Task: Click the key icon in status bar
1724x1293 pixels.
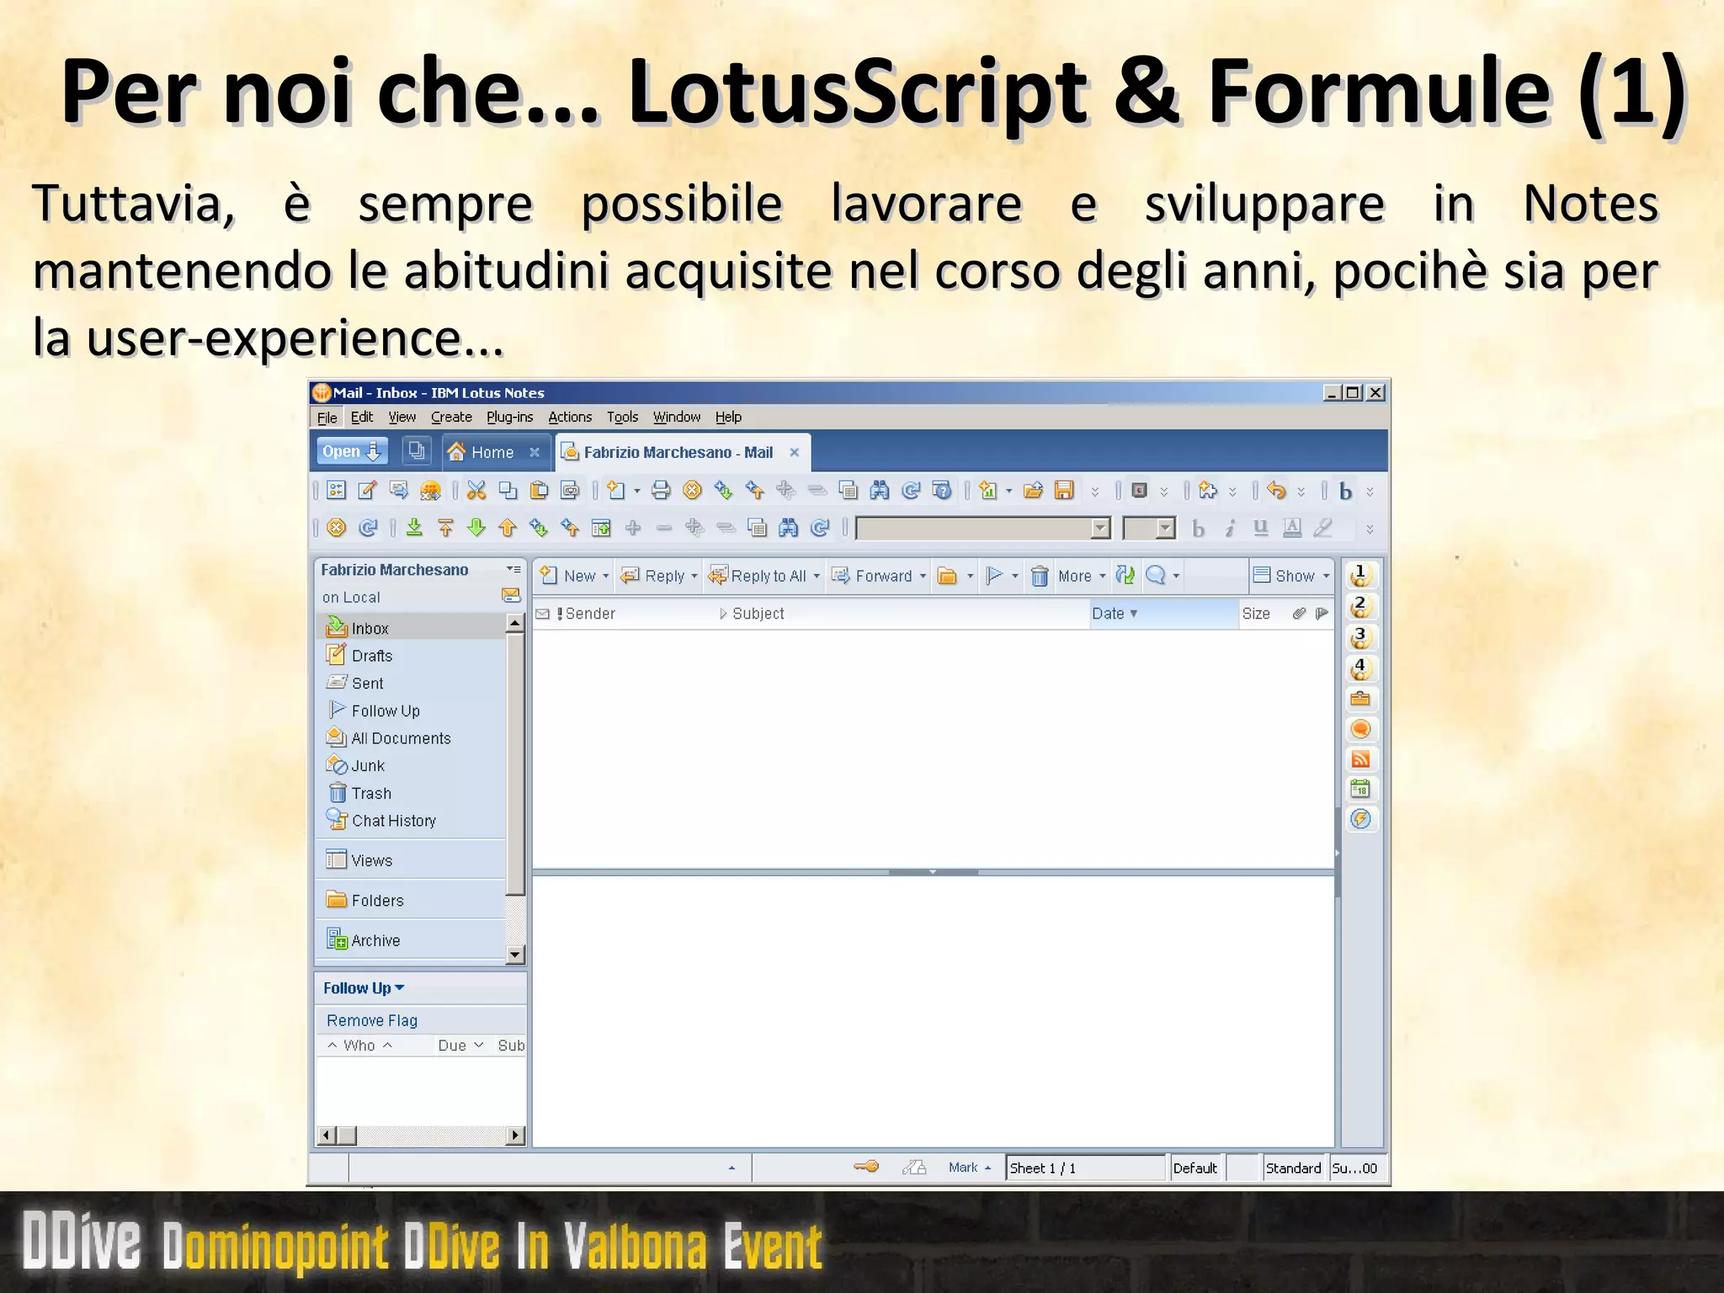Action: (866, 1167)
